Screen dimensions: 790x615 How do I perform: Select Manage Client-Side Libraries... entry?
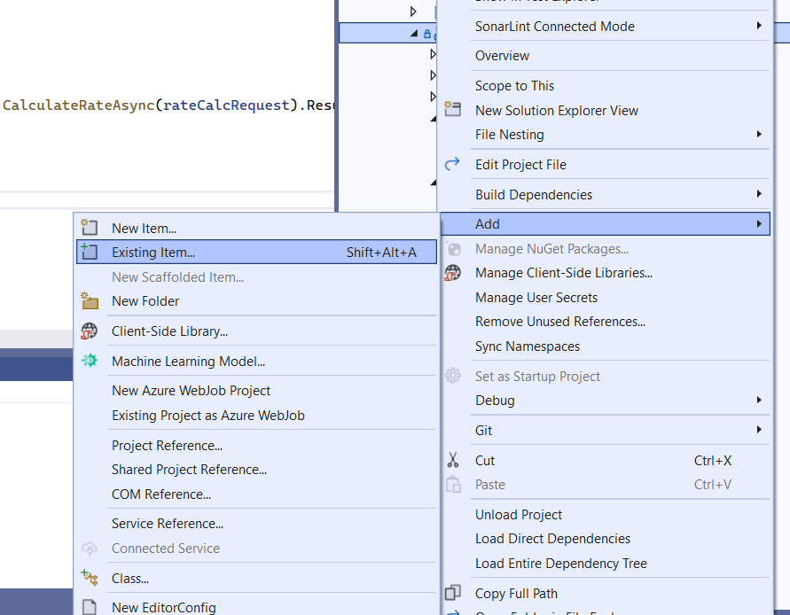tap(606, 272)
